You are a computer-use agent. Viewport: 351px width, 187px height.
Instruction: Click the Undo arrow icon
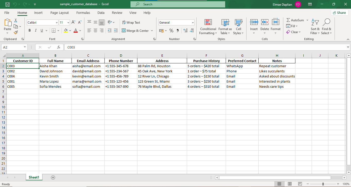(15, 4)
